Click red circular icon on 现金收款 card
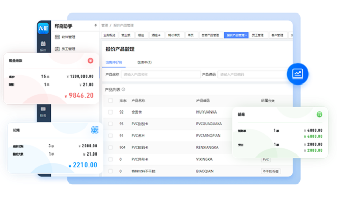Screen dimensions: 337x197 click(x=91, y=61)
